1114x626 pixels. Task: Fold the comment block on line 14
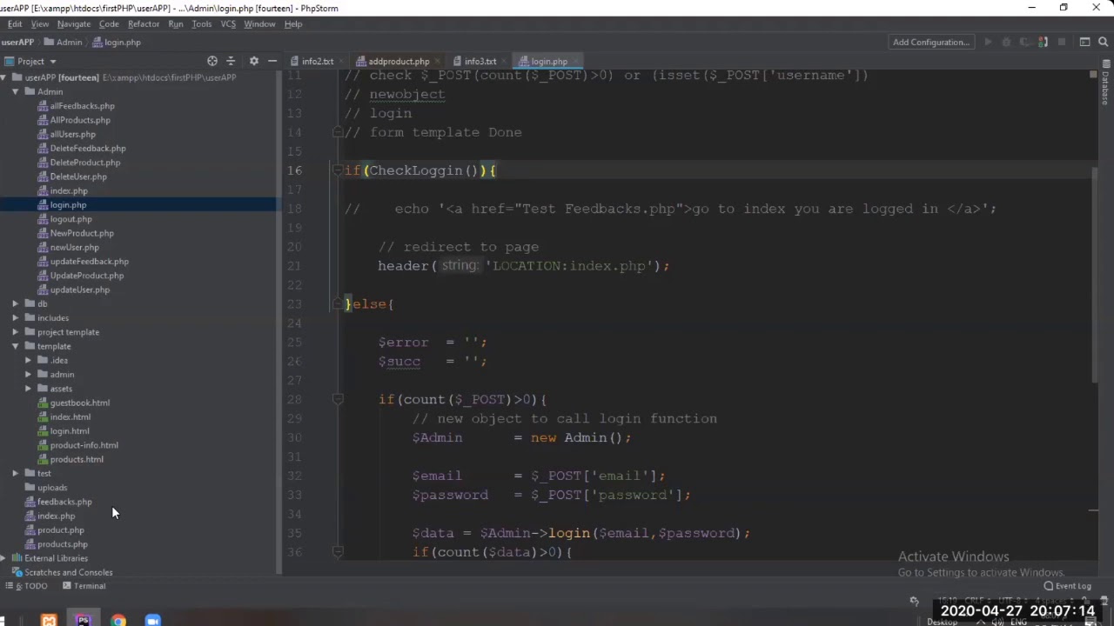(x=338, y=132)
